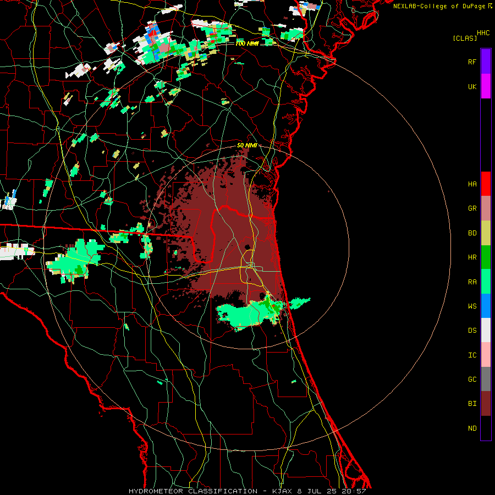
Task: Click the GC gray legend swatch
Action: click(x=486, y=379)
